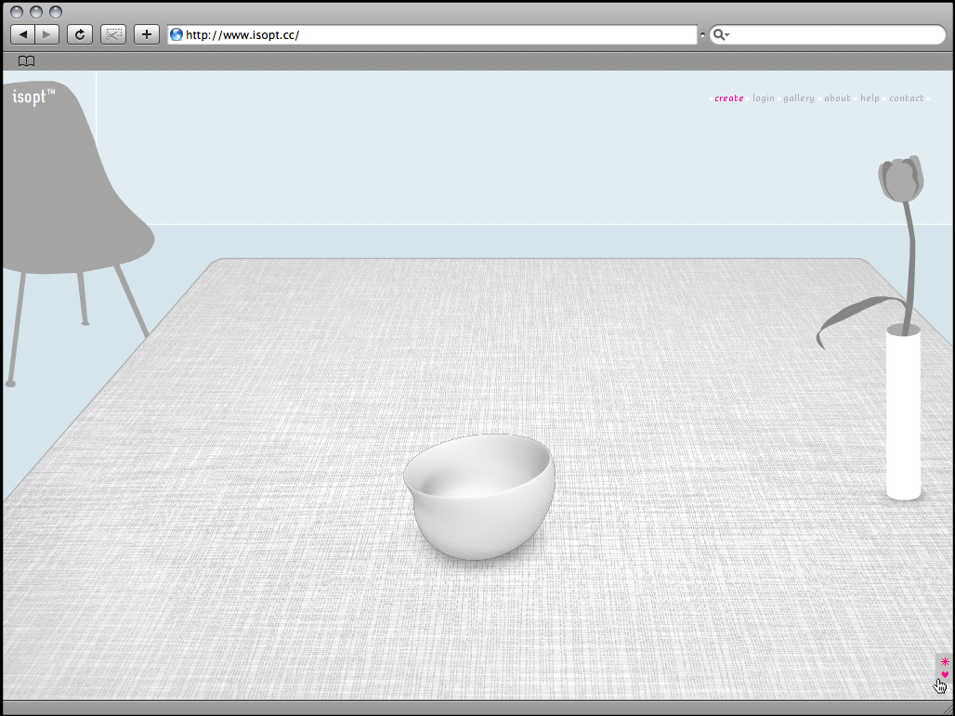The width and height of the screenshot is (955, 716).
Task: Click the pink asterisk icon
Action: click(945, 661)
